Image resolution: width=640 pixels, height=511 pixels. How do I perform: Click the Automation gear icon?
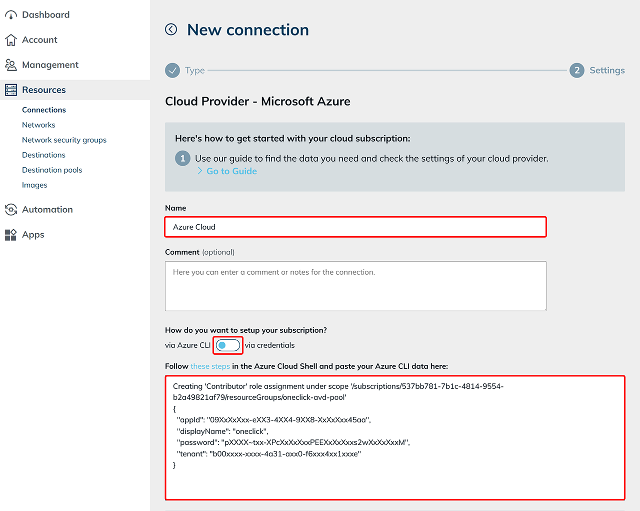10,210
